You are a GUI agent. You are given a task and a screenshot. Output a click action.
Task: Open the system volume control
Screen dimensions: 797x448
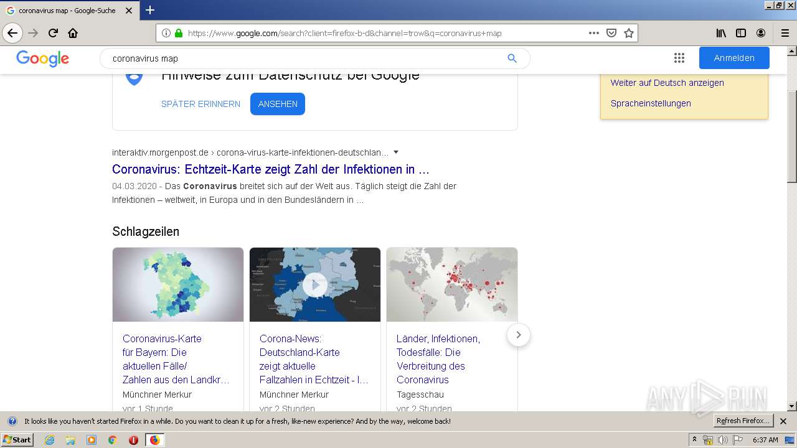point(722,440)
